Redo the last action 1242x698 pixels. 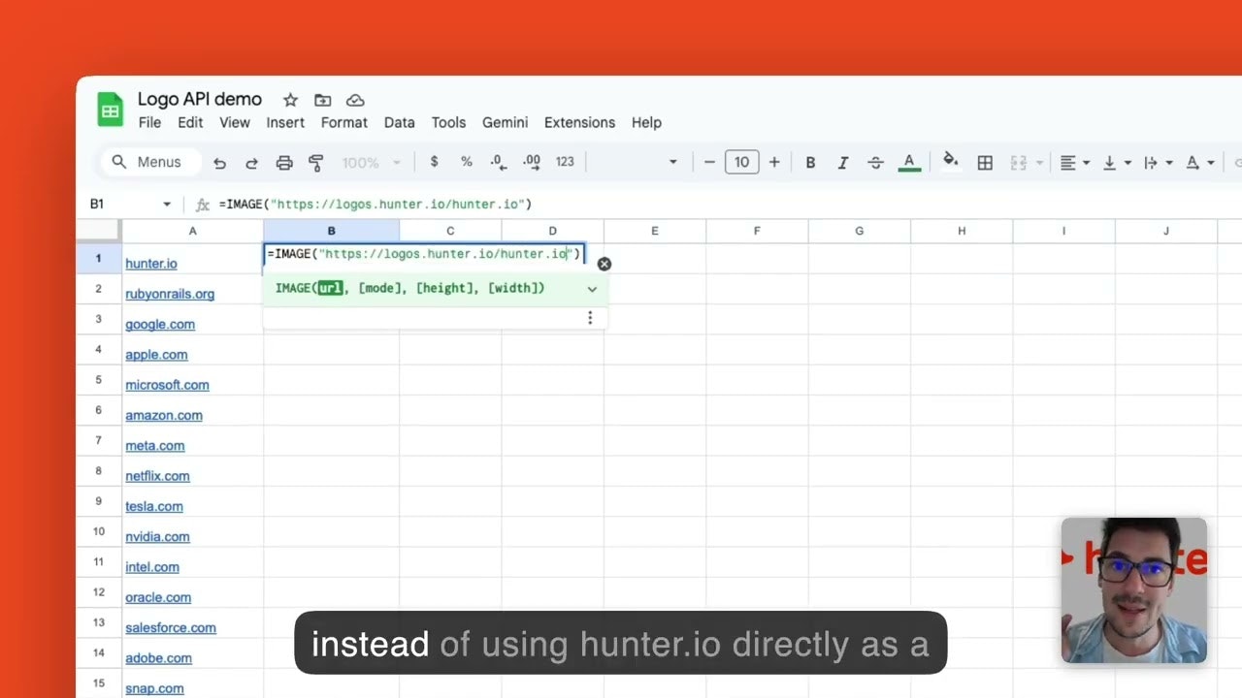pyautogui.click(x=251, y=163)
